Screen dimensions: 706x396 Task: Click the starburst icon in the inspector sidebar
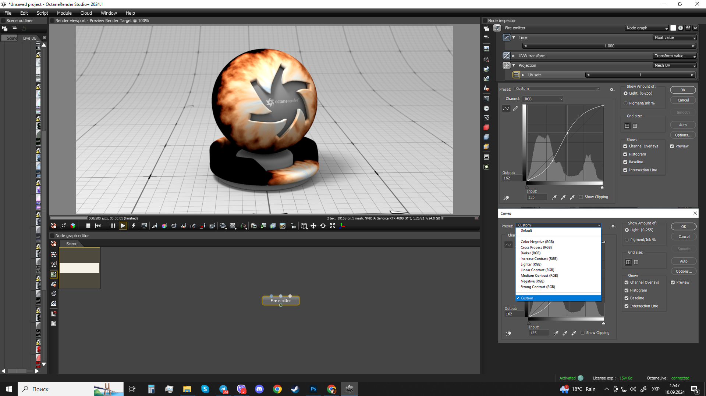486,167
